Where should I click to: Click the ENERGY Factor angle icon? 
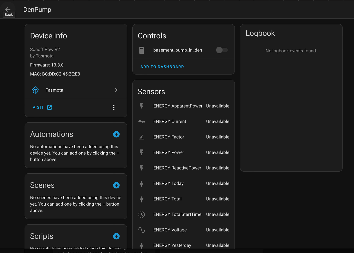click(x=142, y=137)
